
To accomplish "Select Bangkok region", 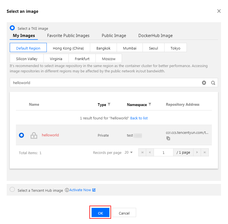I will [x=103, y=47].
